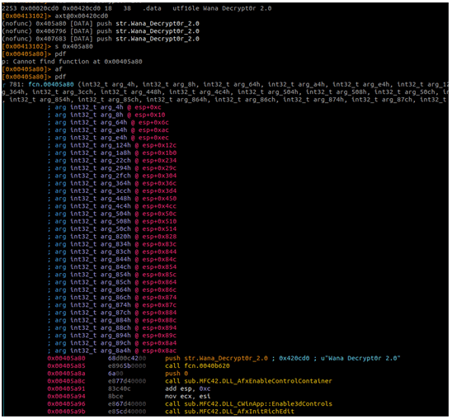Select instruction address 0x00405a94
Image resolution: width=452 pixels, height=419 pixels.
click(66, 396)
